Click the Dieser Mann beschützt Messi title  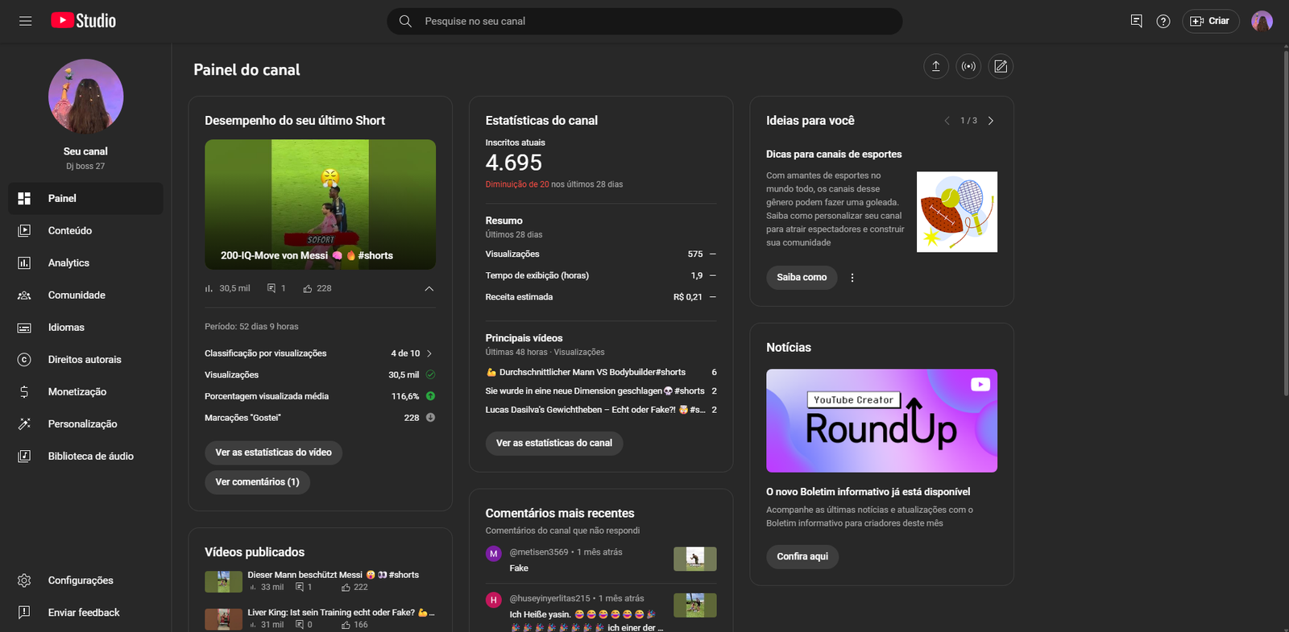(x=334, y=575)
